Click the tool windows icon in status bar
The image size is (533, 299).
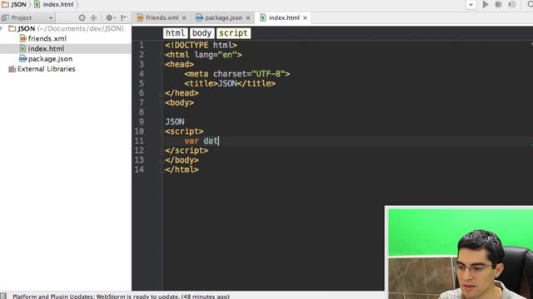coord(3,297)
